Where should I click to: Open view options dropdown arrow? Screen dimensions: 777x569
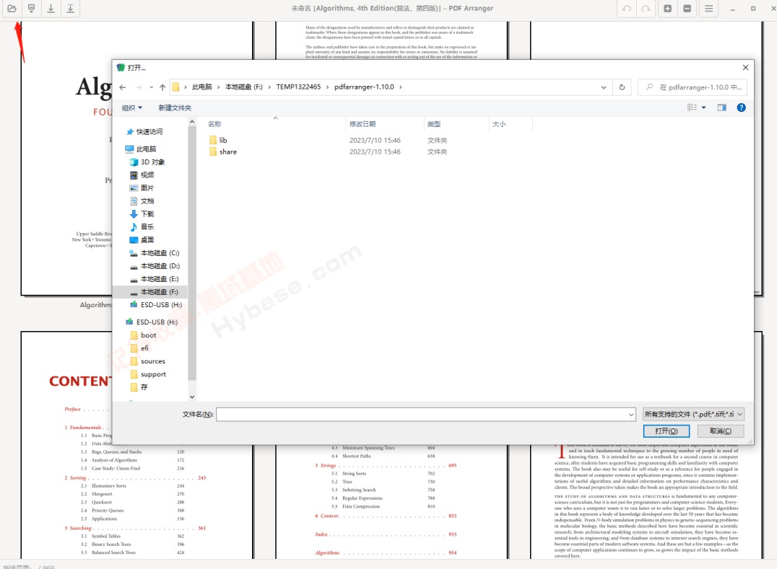[703, 108]
